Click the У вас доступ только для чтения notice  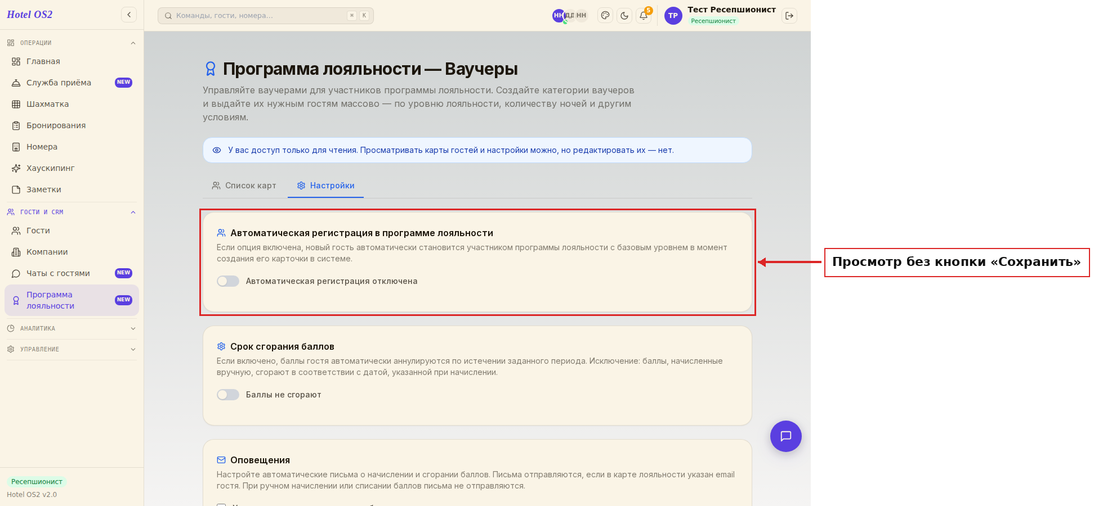pyautogui.click(x=477, y=150)
